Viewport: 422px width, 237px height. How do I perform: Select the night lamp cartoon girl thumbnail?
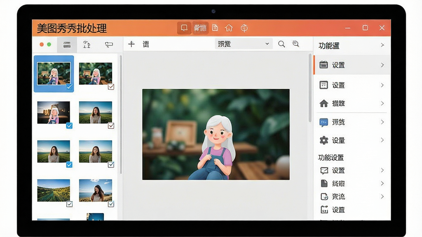(54, 112)
